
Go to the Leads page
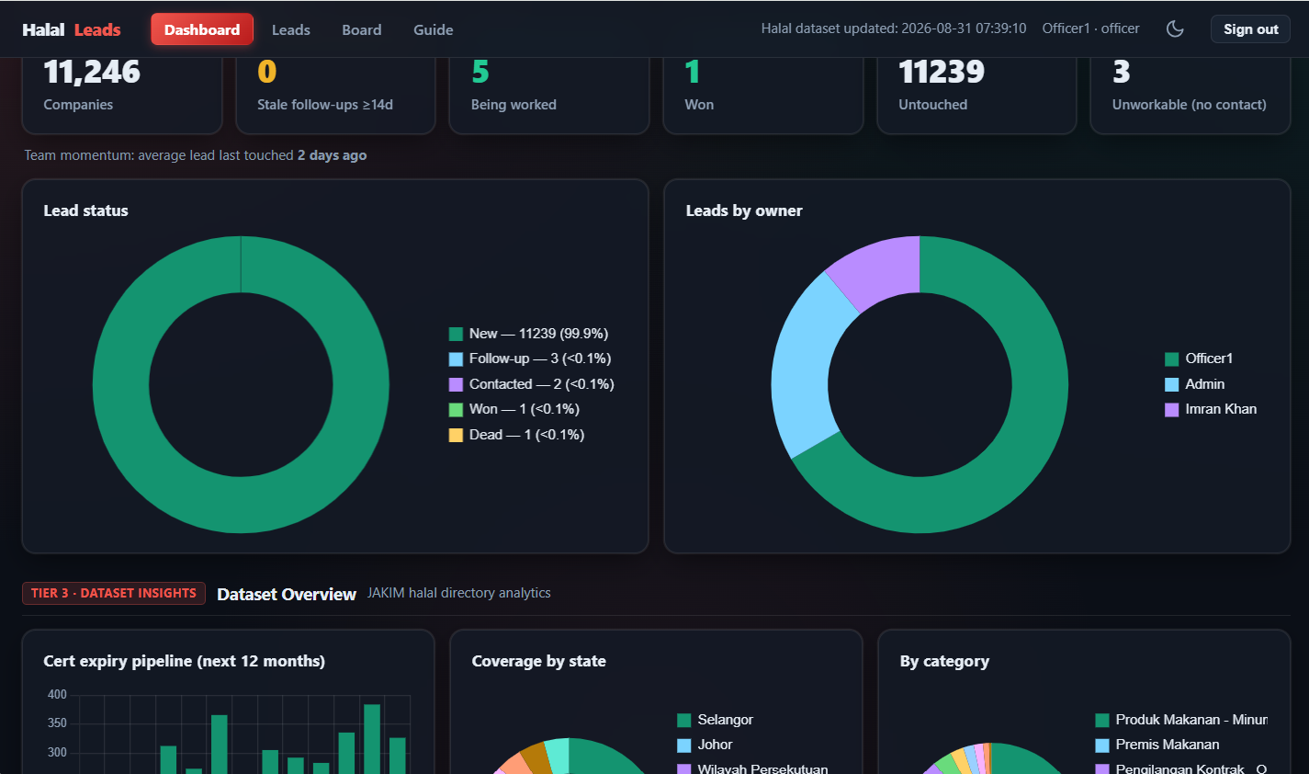pyautogui.click(x=291, y=29)
